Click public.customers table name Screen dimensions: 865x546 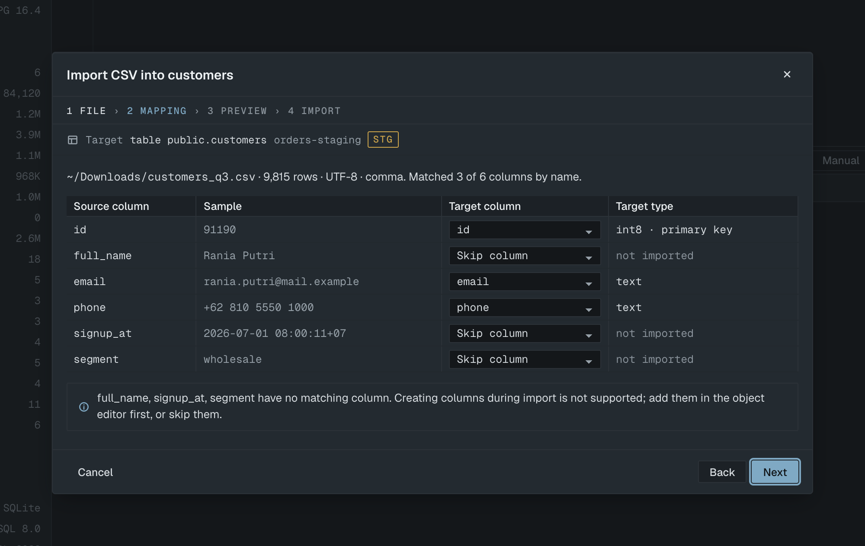tap(217, 140)
